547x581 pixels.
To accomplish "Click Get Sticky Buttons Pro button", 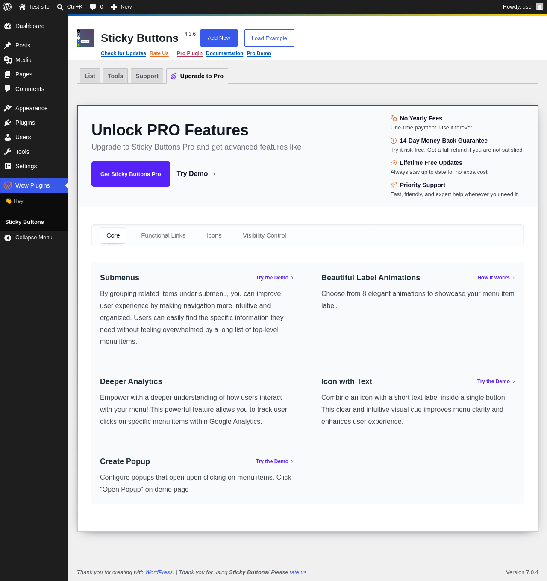I will click(131, 174).
